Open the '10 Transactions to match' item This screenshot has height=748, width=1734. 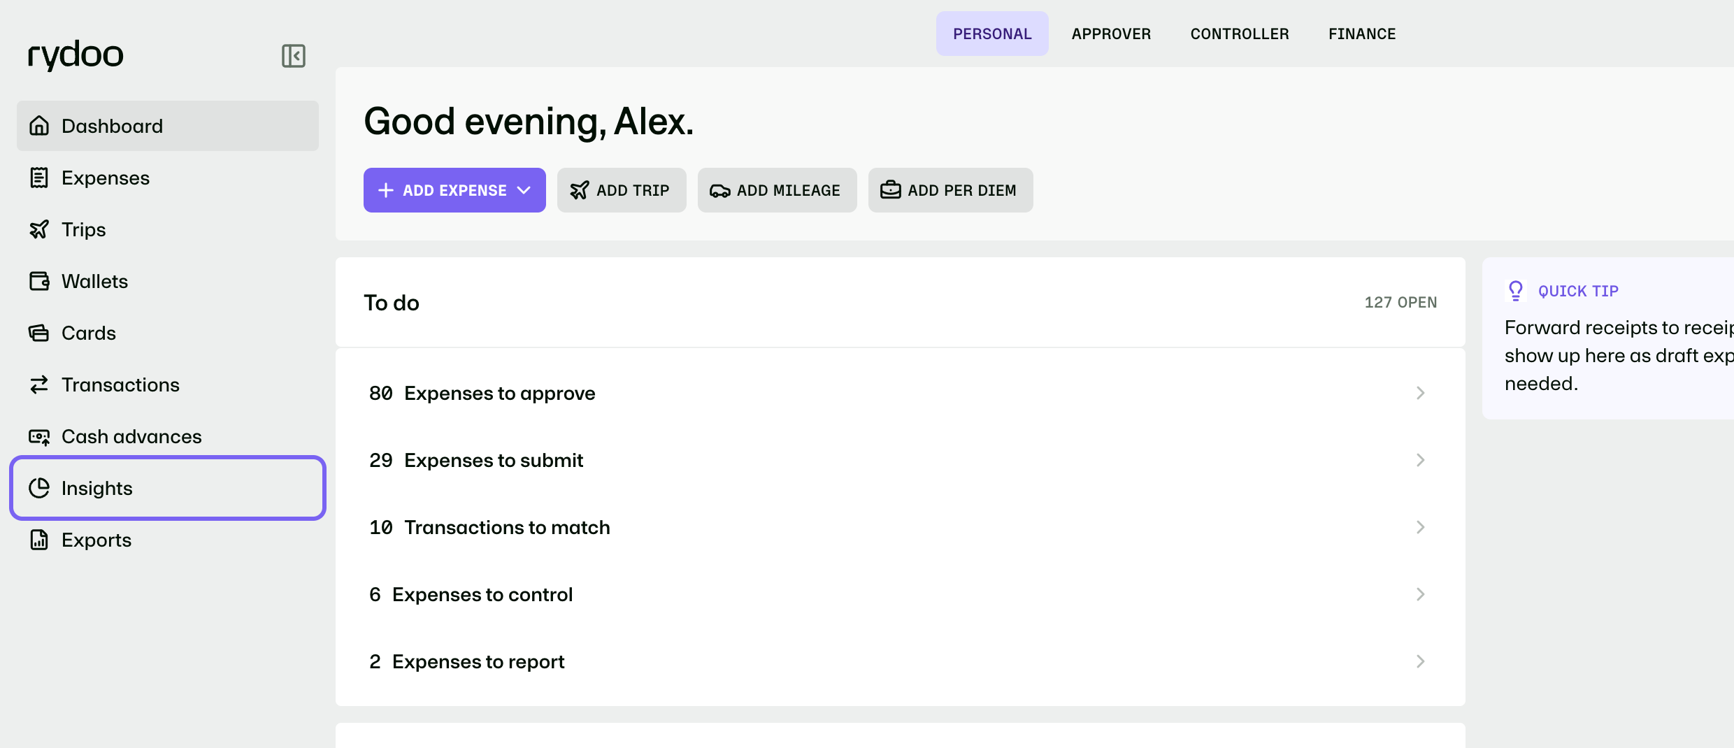(901, 527)
